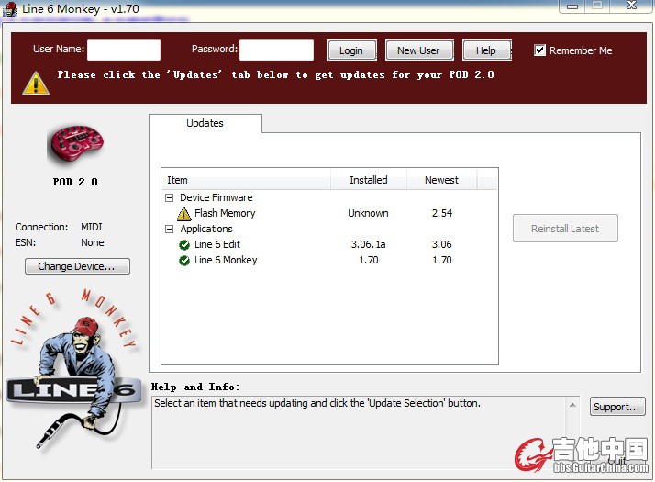Click the green check beside Line 6 Edit
The height and width of the screenshot is (482, 655).
click(x=184, y=245)
